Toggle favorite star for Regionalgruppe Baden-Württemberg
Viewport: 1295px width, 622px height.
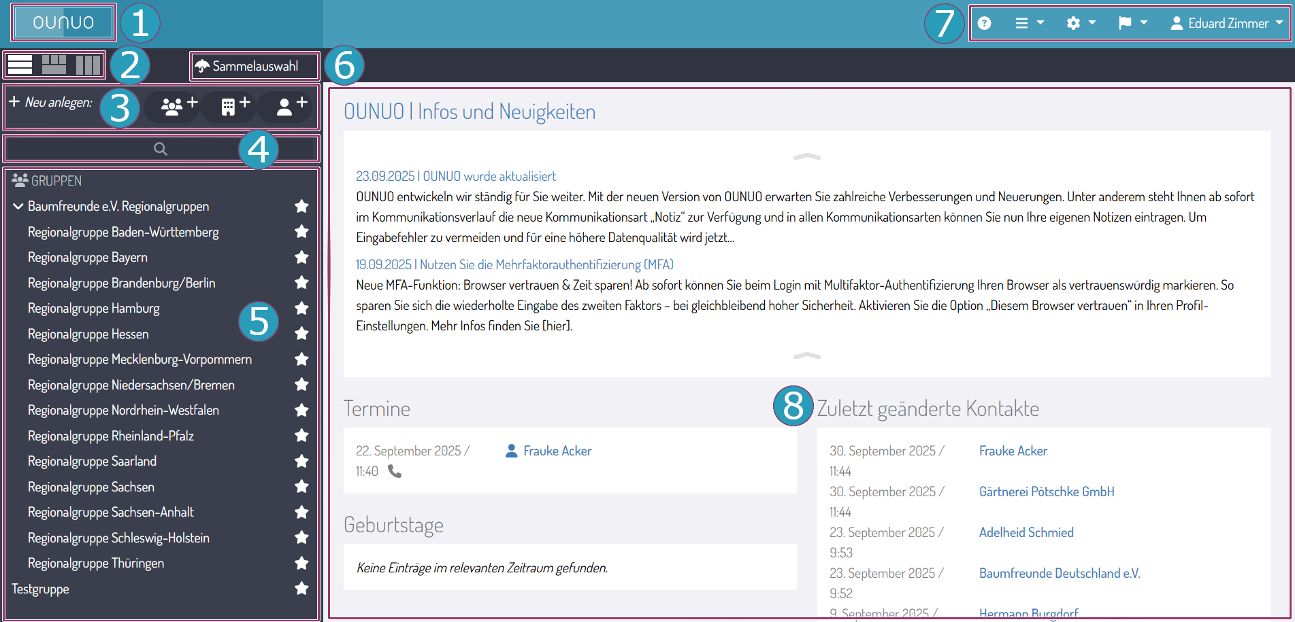[301, 232]
